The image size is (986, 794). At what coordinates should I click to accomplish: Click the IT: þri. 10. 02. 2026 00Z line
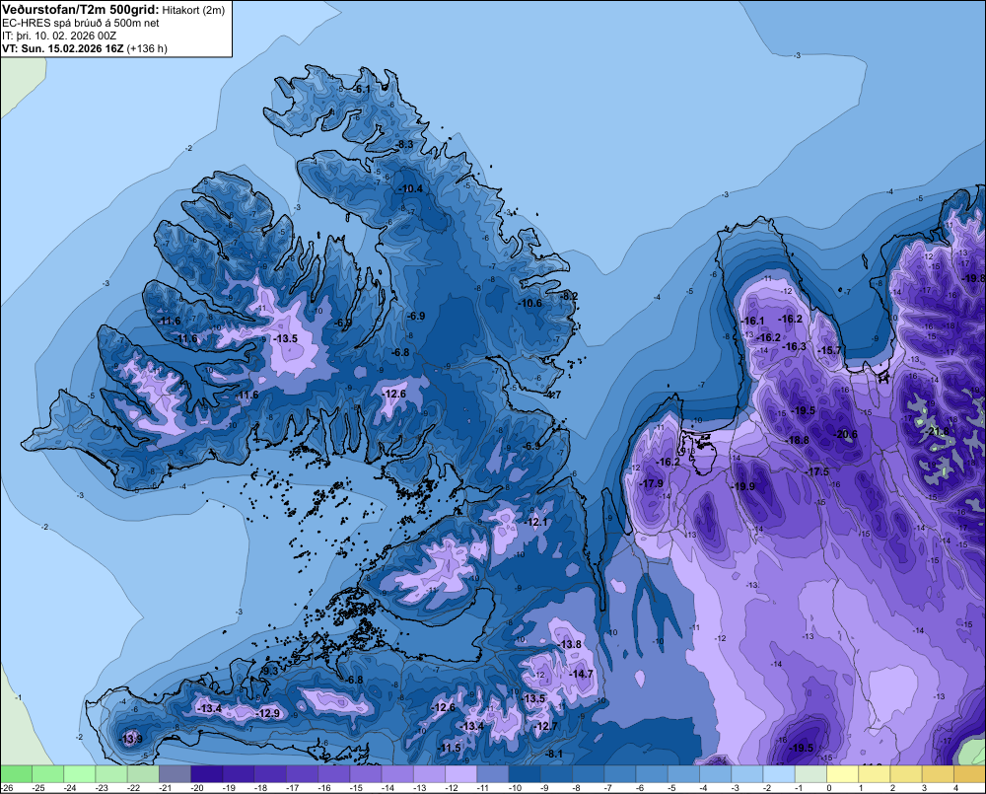click(x=59, y=36)
